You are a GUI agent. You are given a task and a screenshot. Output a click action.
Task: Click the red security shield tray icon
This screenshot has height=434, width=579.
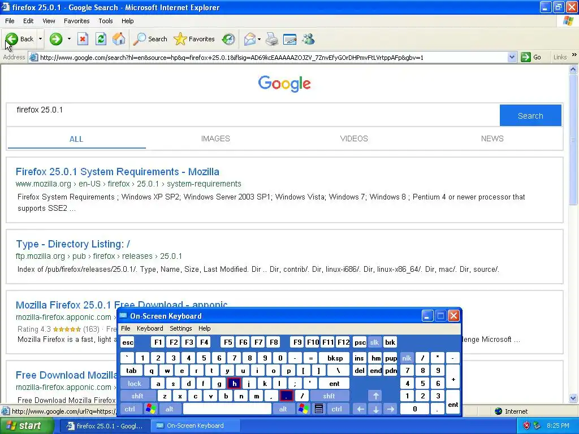coord(526,426)
